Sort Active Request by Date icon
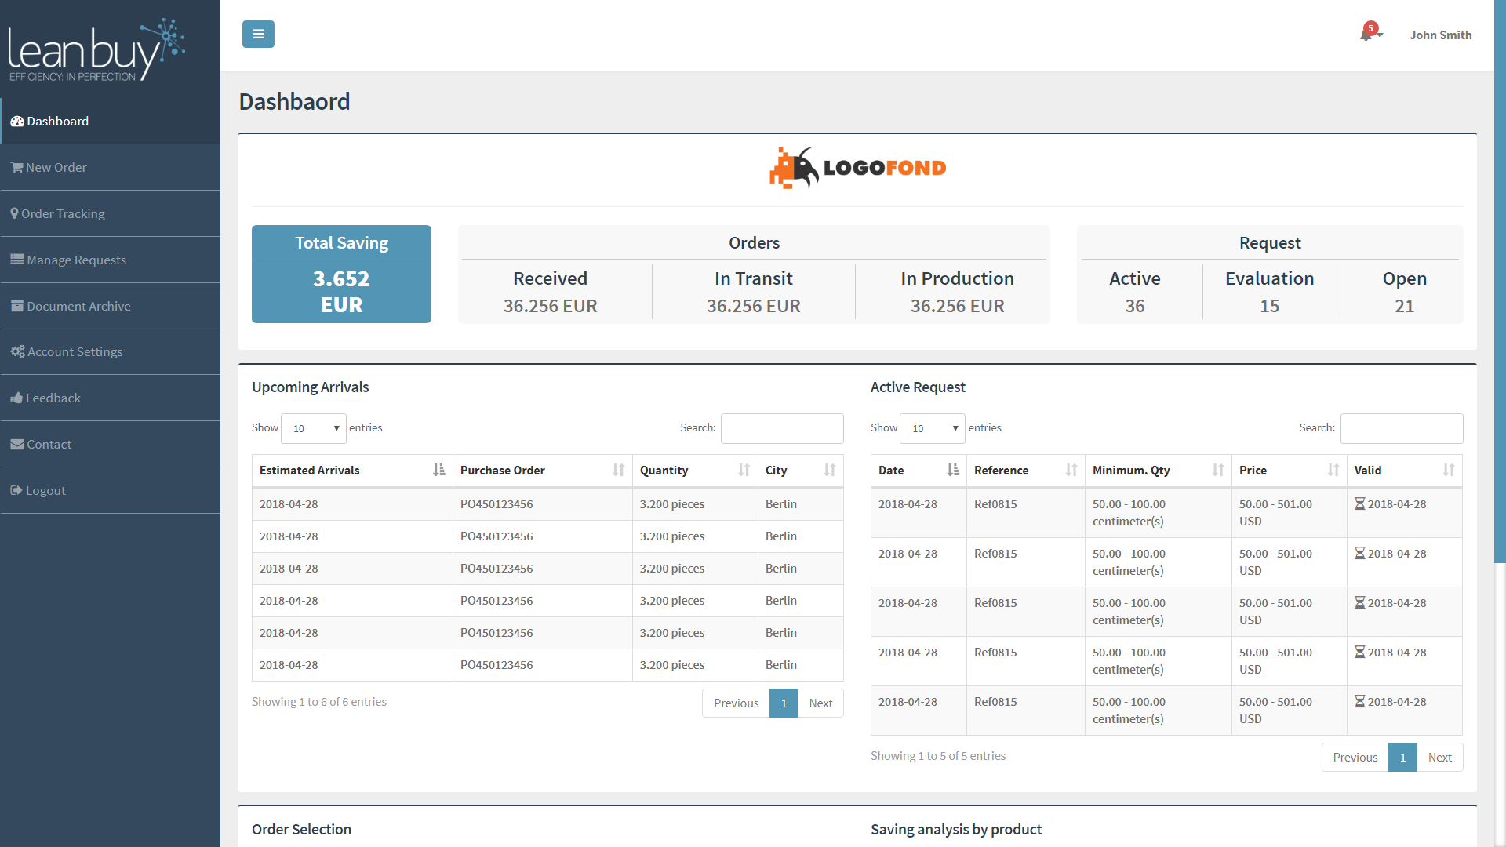Image resolution: width=1506 pixels, height=847 pixels. (x=953, y=470)
